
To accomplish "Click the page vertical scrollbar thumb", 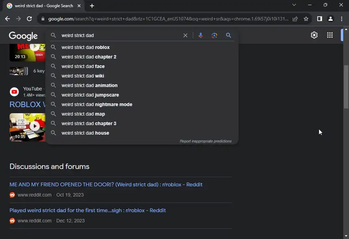I will point(346,87).
